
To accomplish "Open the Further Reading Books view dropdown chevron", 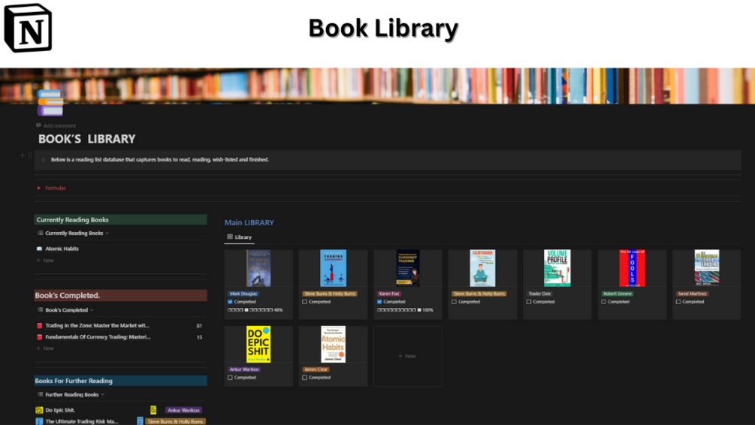I will [103, 395].
